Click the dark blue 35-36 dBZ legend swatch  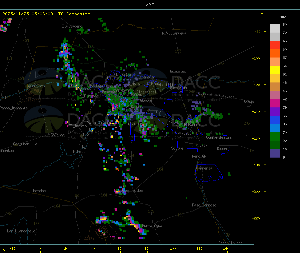275,120
